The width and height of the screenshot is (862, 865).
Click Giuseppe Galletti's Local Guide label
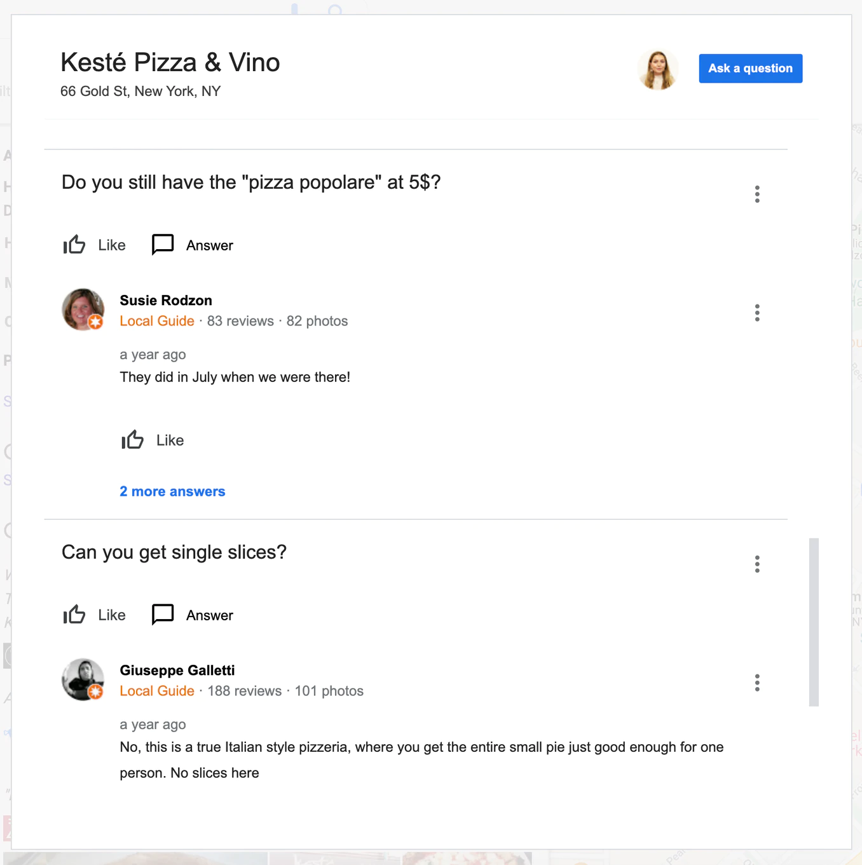point(157,691)
